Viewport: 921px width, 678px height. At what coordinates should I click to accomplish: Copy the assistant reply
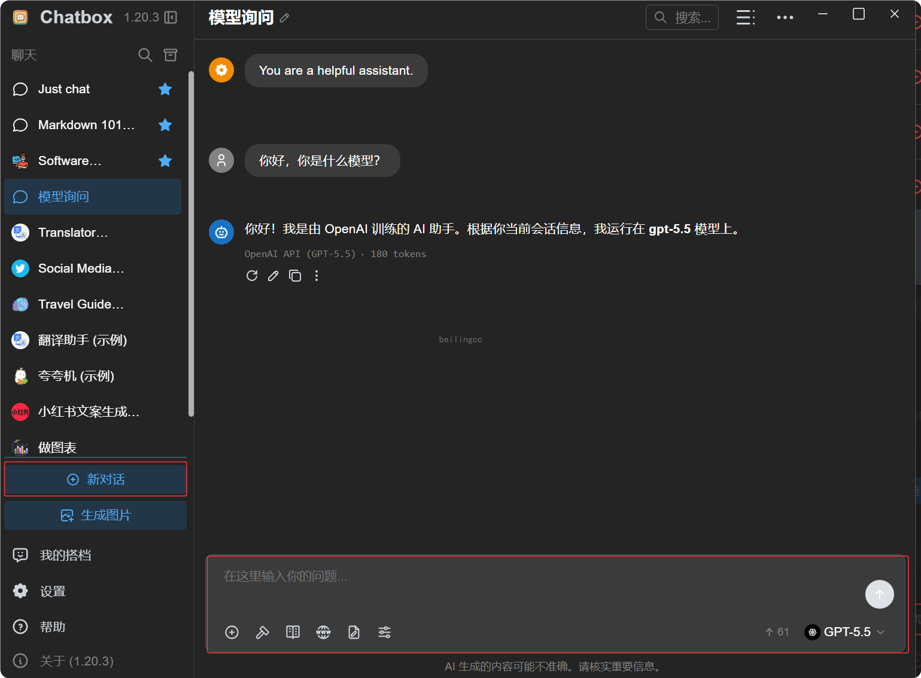tap(295, 276)
